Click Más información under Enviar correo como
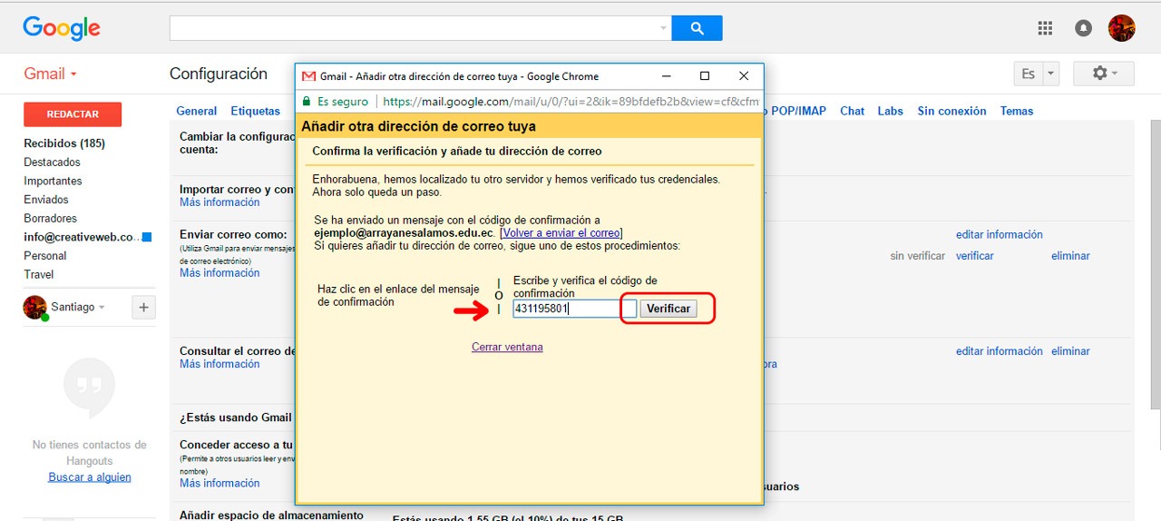 pyautogui.click(x=220, y=273)
